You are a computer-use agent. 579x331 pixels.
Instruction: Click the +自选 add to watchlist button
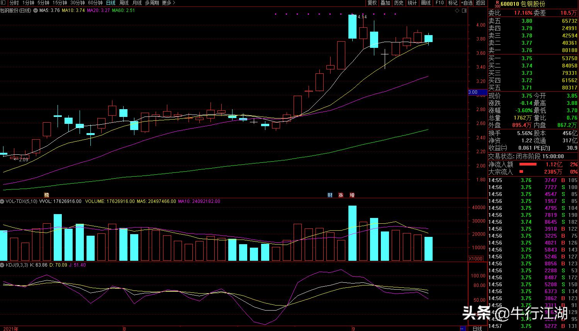467,3
